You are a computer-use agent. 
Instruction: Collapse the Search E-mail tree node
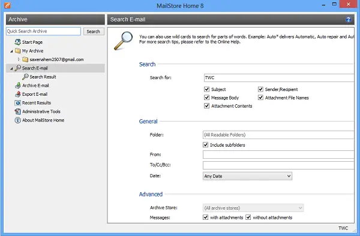tap(11, 68)
